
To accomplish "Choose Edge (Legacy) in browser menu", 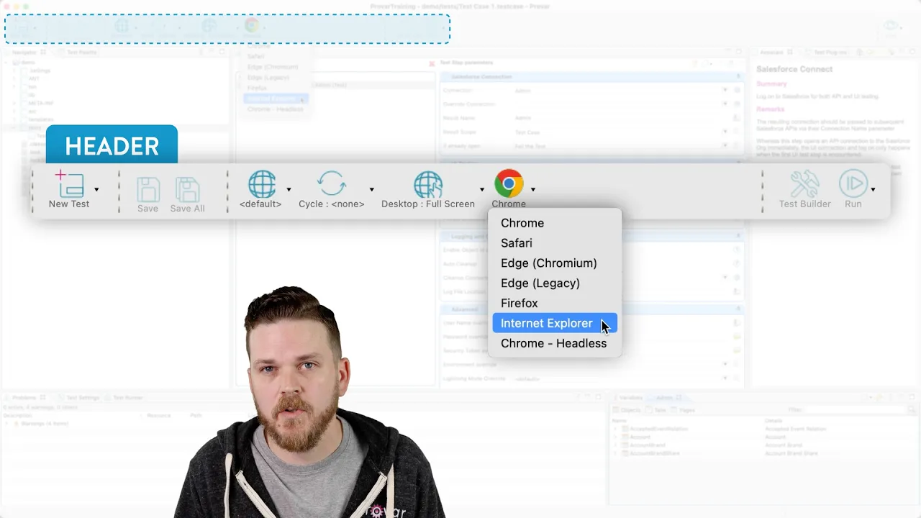I will click(555, 283).
